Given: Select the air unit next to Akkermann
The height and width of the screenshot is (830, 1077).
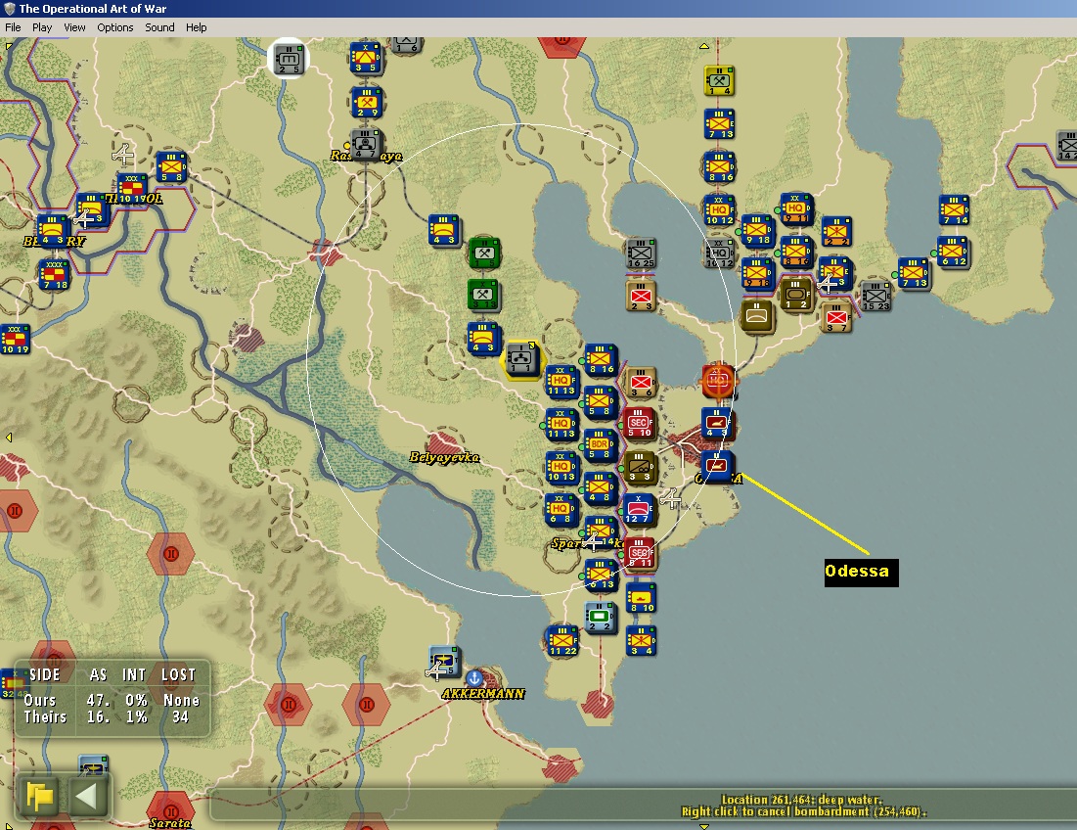Looking at the screenshot, I should click(443, 662).
